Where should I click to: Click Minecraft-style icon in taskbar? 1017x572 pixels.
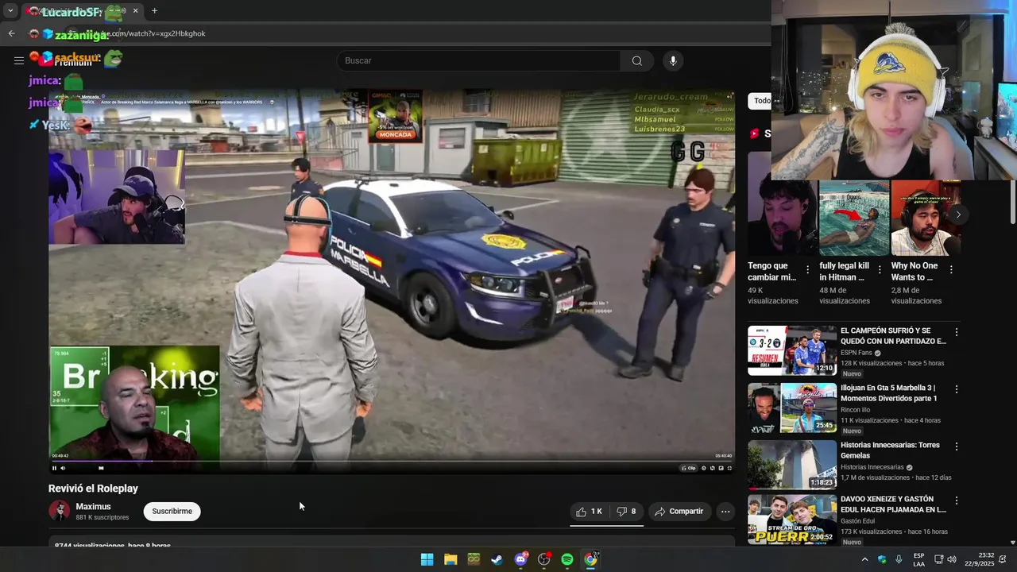pos(474,559)
